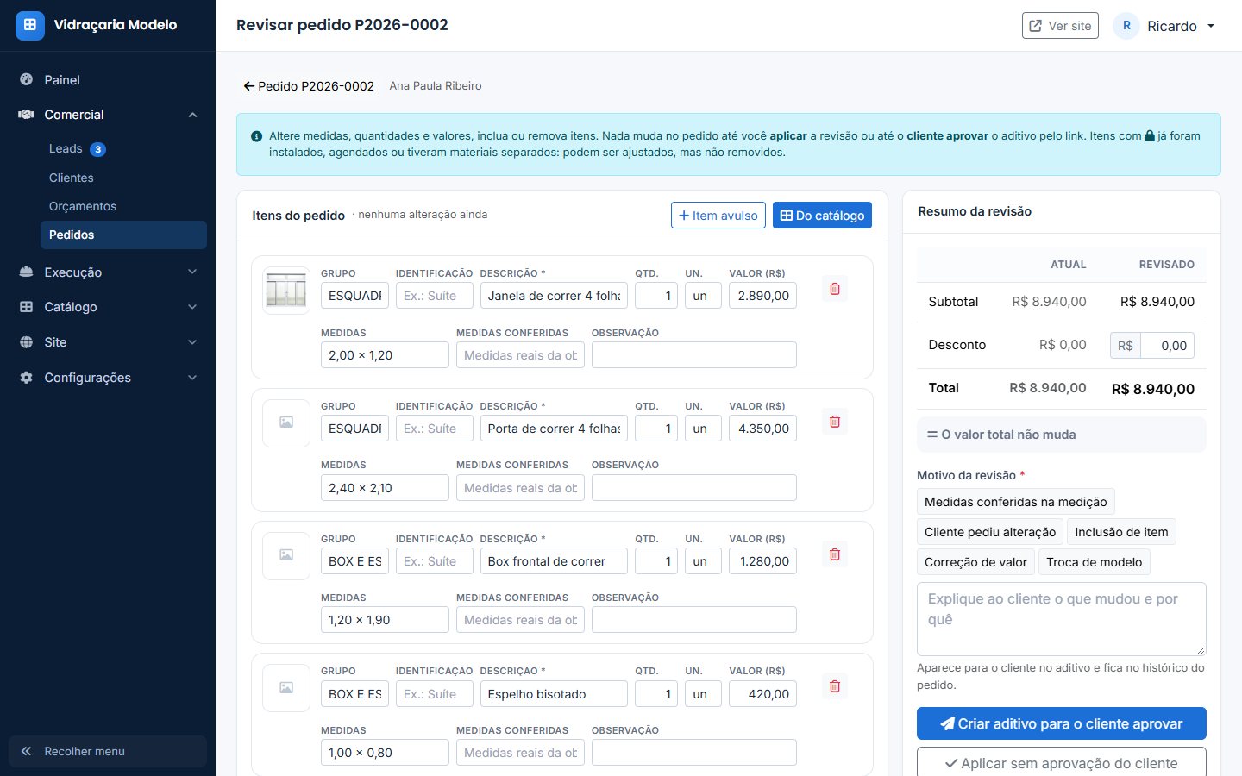
Task: Click the Box frontal image placeholder
Action: 286,555
